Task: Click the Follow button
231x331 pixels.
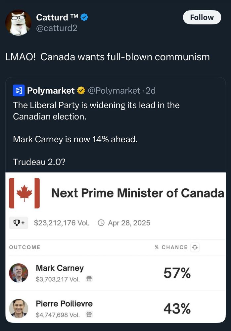Action: [202, 17]
